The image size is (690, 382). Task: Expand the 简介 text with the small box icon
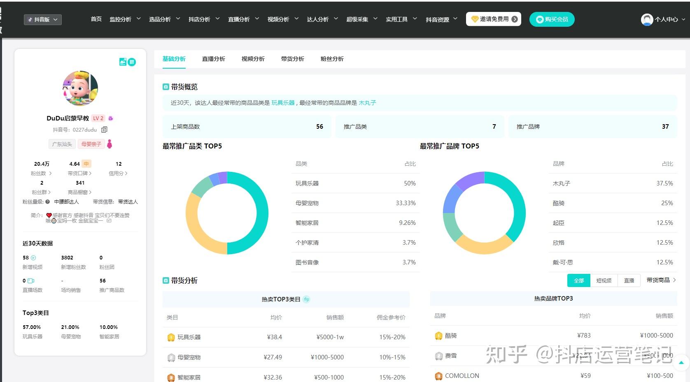[x=109, y=221]
